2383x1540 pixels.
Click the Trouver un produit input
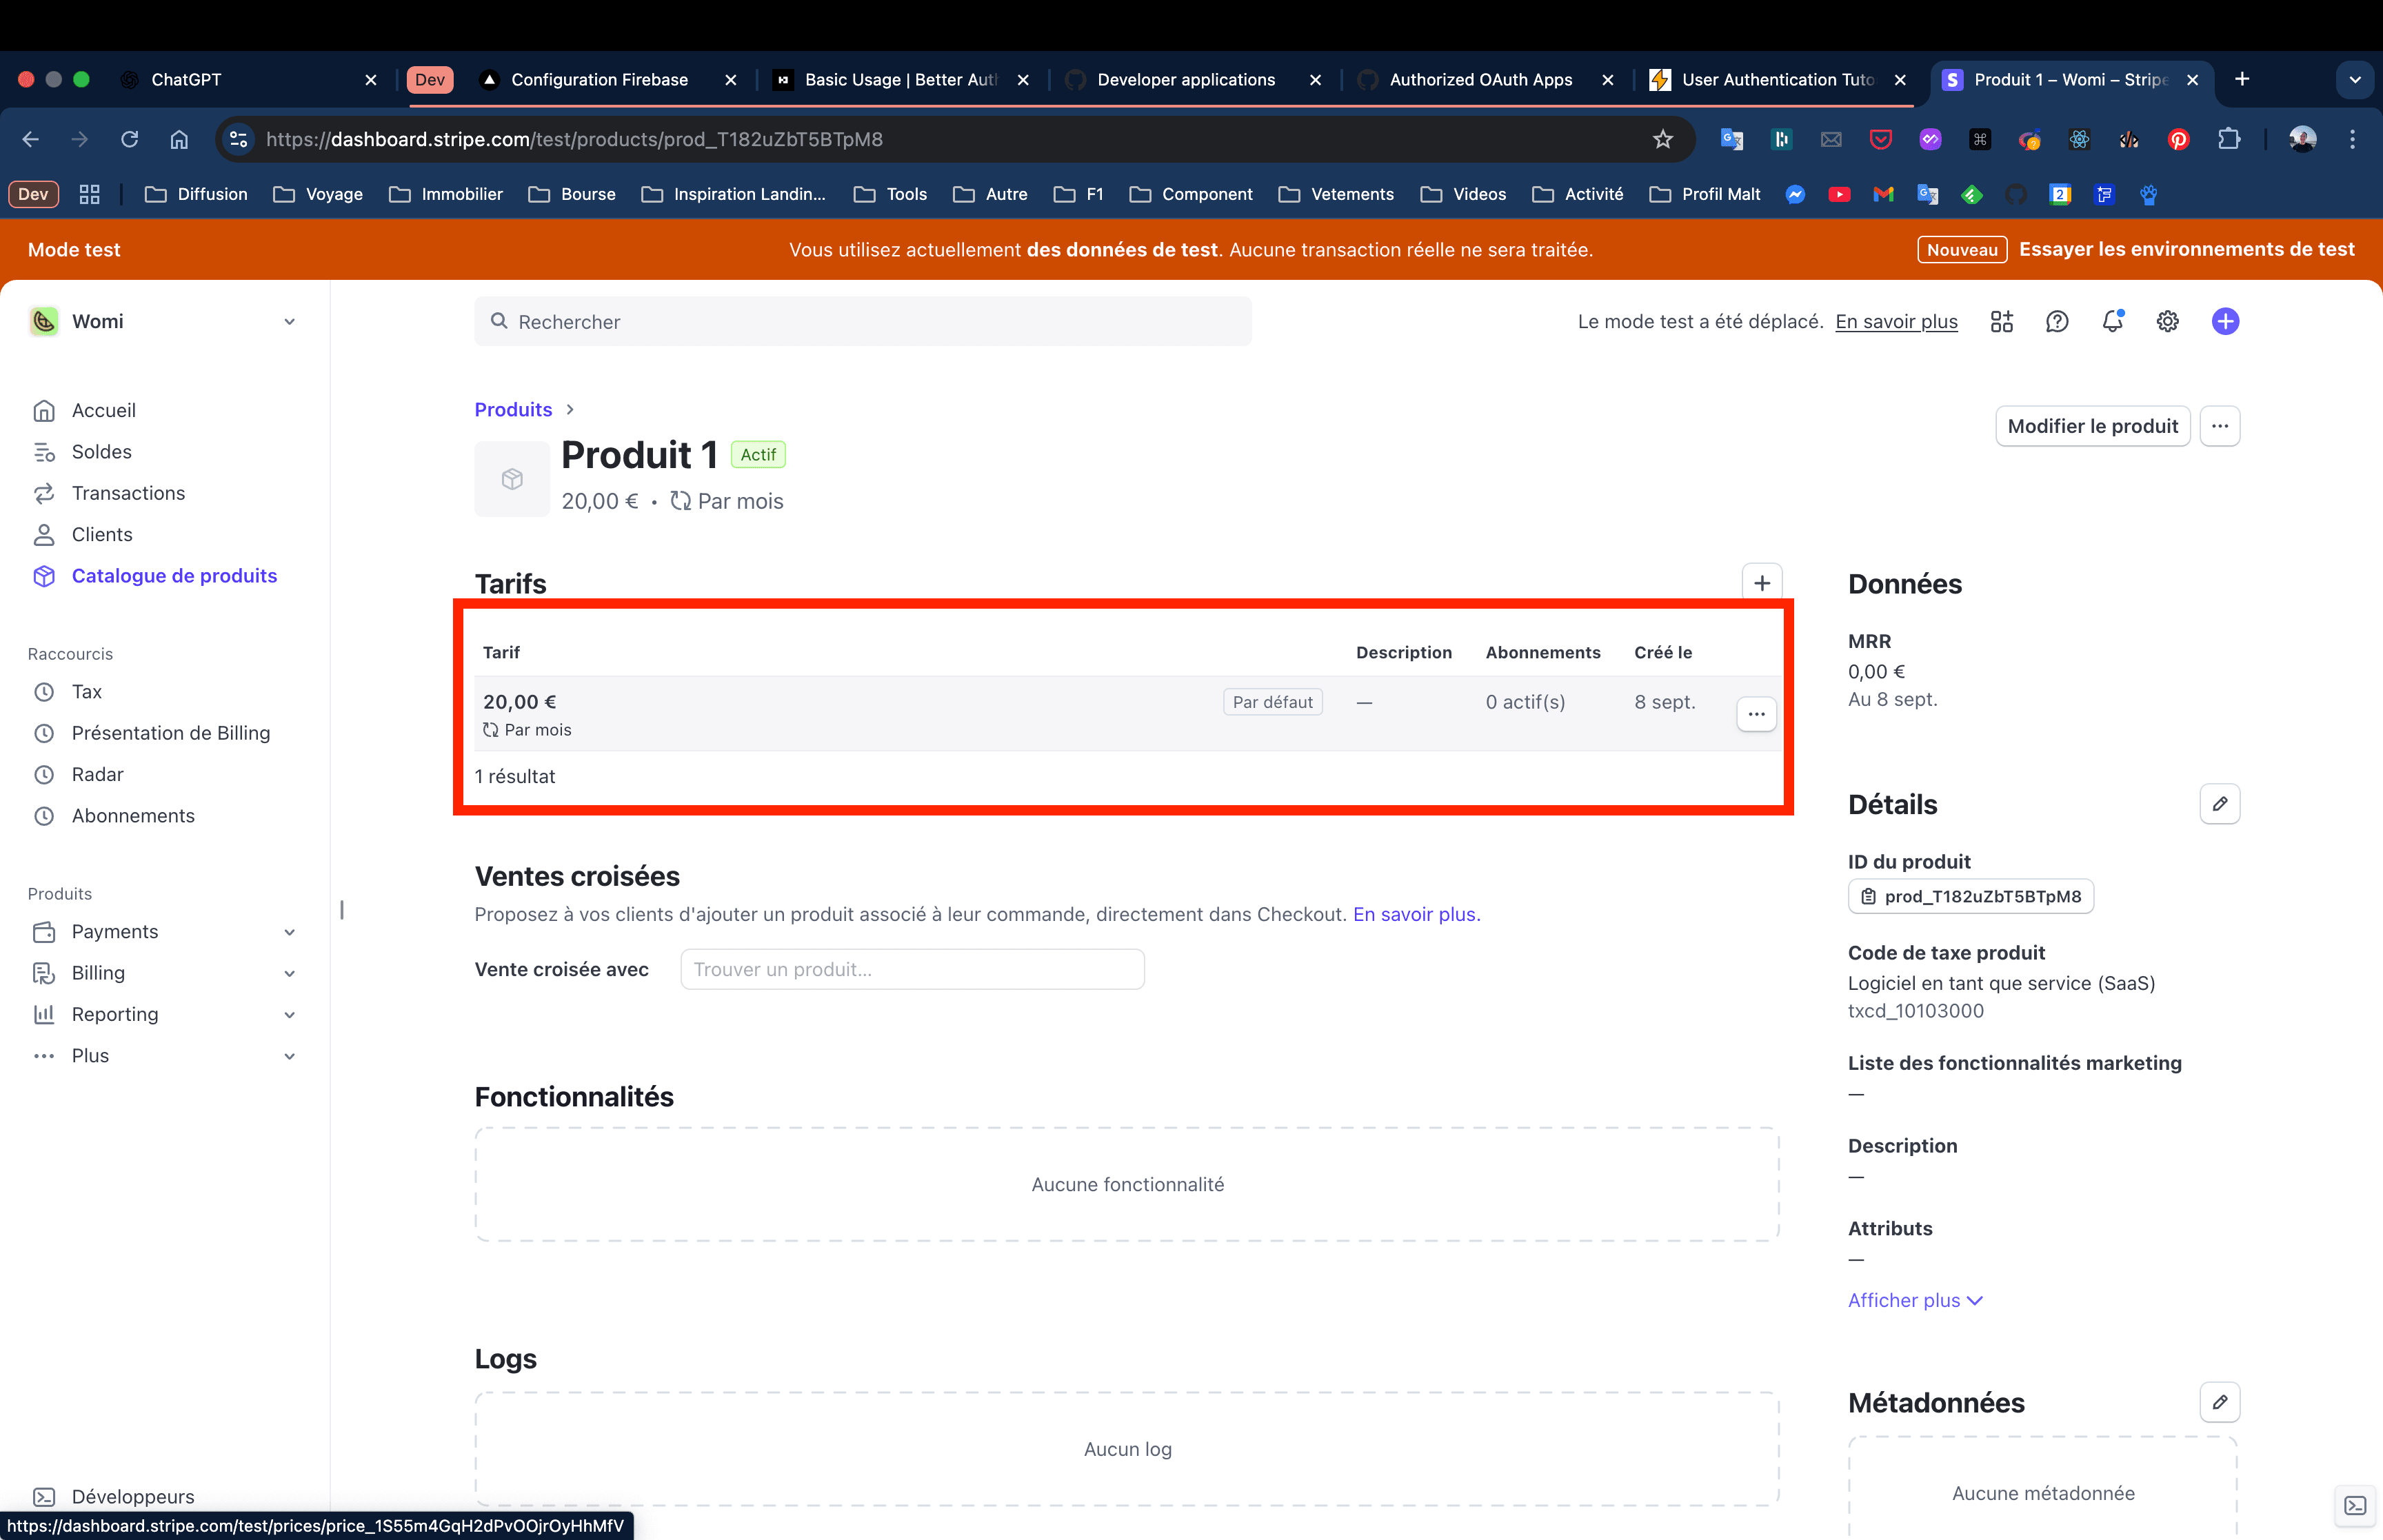pyautogui.click(x=911, y=969)
